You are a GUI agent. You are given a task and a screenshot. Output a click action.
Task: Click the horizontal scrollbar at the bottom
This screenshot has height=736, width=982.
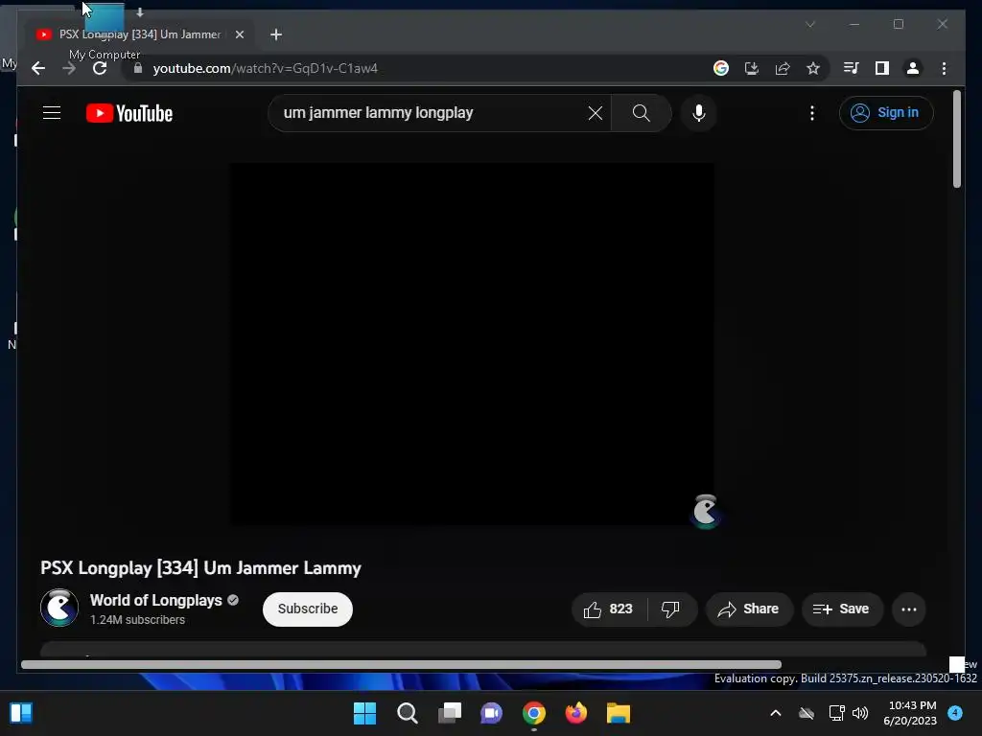coord(401,665)
